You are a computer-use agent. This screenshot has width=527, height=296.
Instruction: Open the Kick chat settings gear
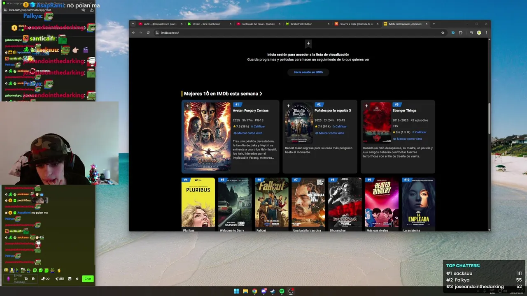coord(77,279)
